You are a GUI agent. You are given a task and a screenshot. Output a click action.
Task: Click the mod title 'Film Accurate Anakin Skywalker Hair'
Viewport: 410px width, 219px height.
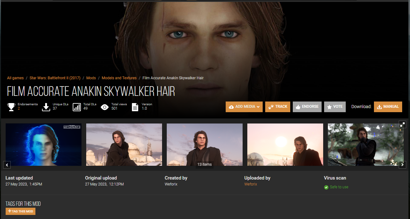tap(91, 91)
